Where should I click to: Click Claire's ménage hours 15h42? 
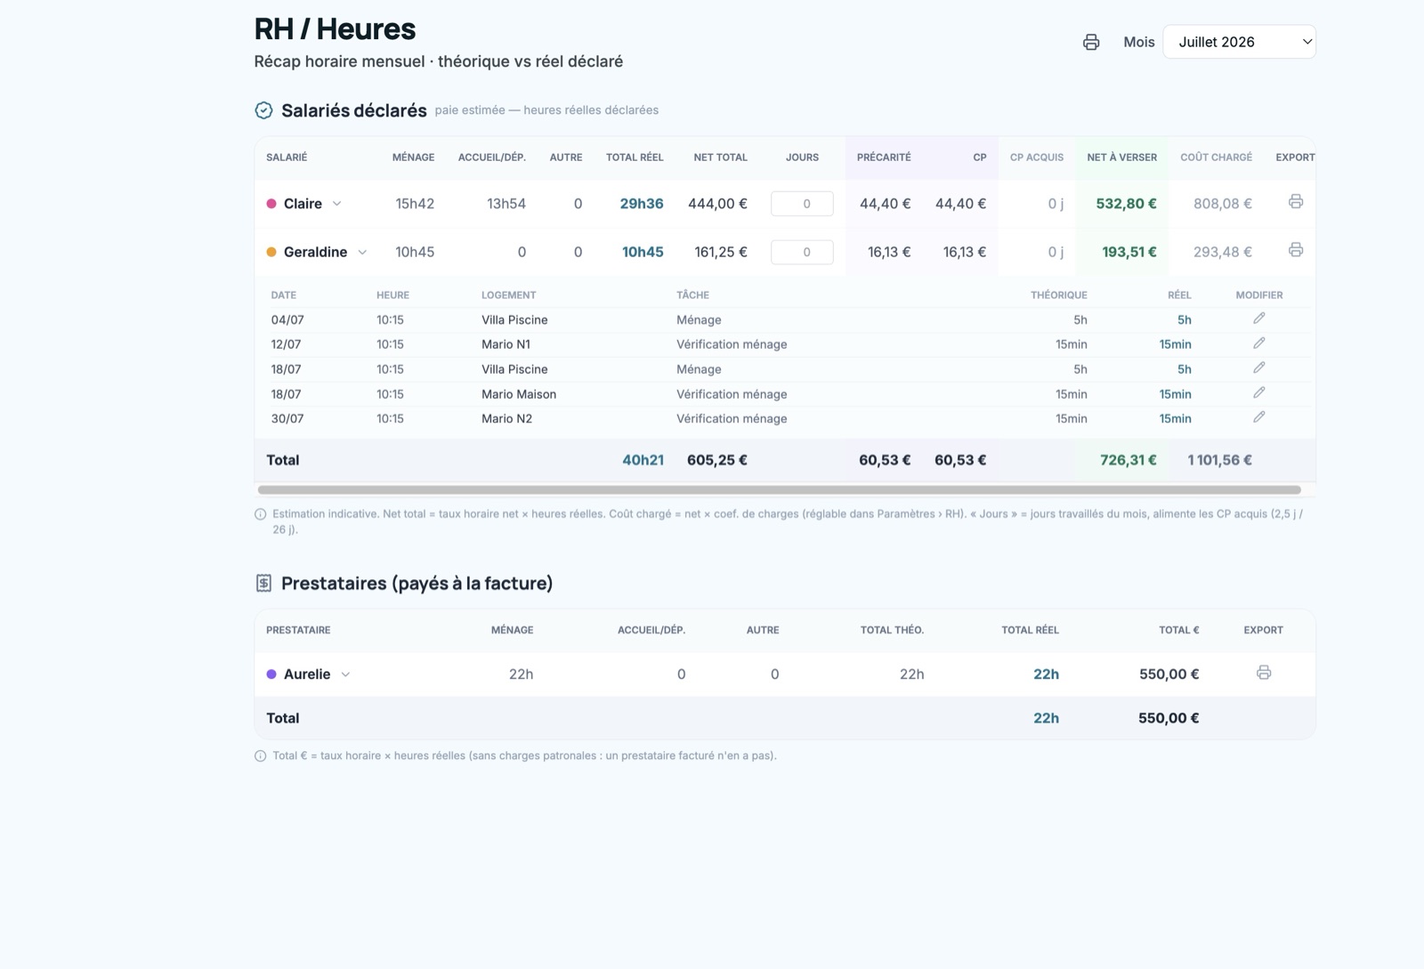pos(415,204)
